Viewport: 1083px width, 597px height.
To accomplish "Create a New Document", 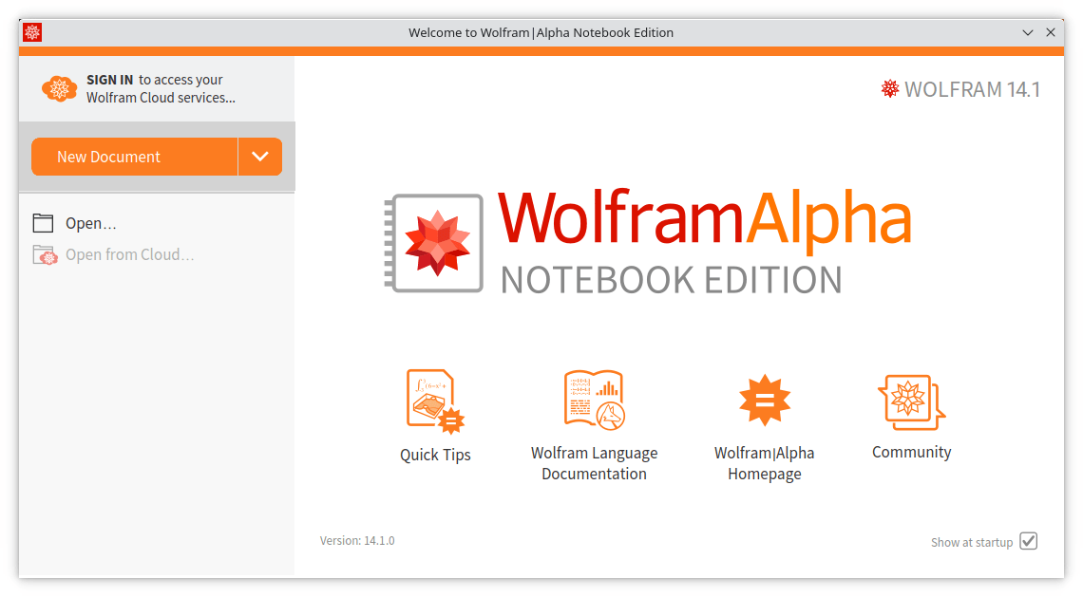I will [135, 157].
